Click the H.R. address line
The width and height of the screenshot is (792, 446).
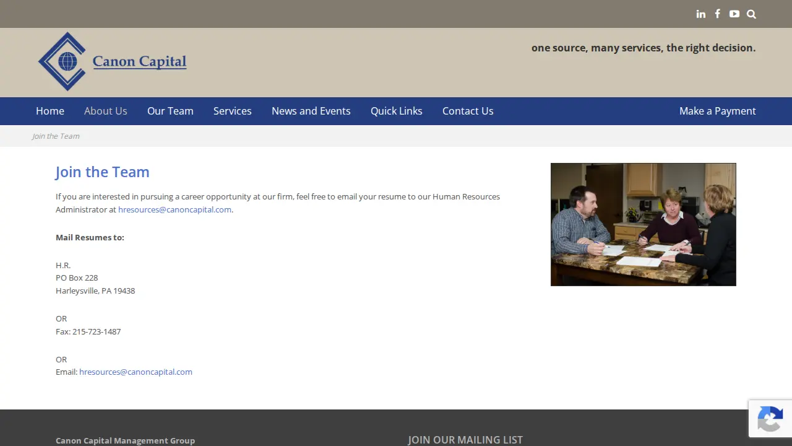63,265
